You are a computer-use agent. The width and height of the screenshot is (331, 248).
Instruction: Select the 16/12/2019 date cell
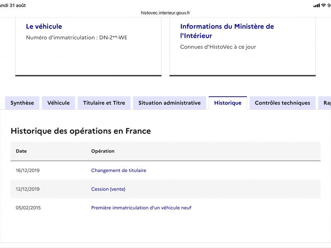tap(28, 170)
